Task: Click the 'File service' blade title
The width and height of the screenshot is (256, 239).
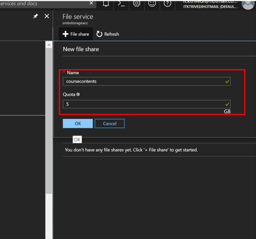Action: (x=78, y=17)
